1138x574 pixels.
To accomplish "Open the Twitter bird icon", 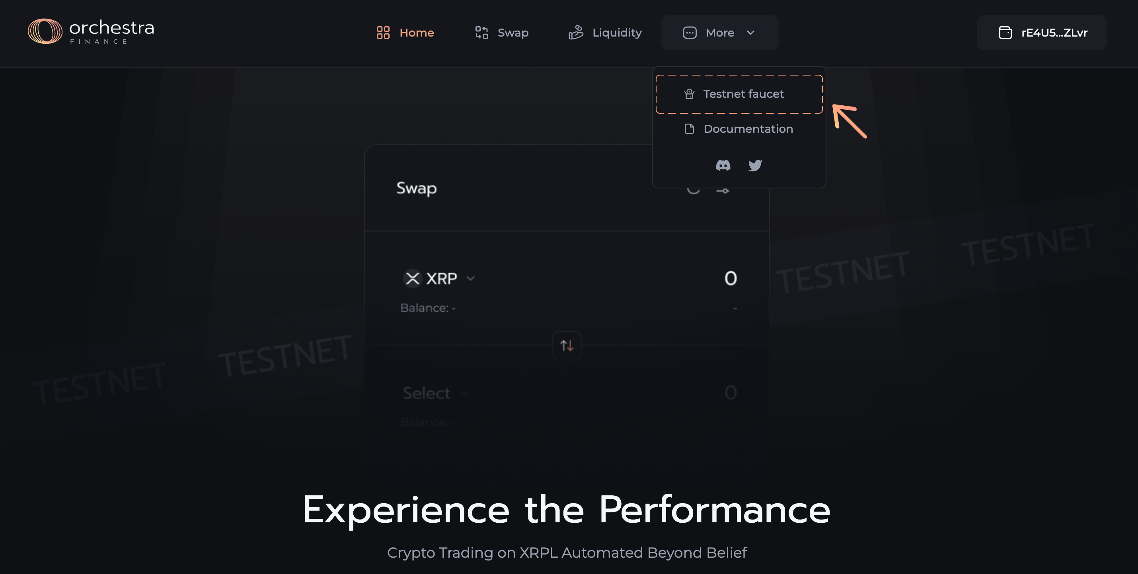I will coord(755,165).
